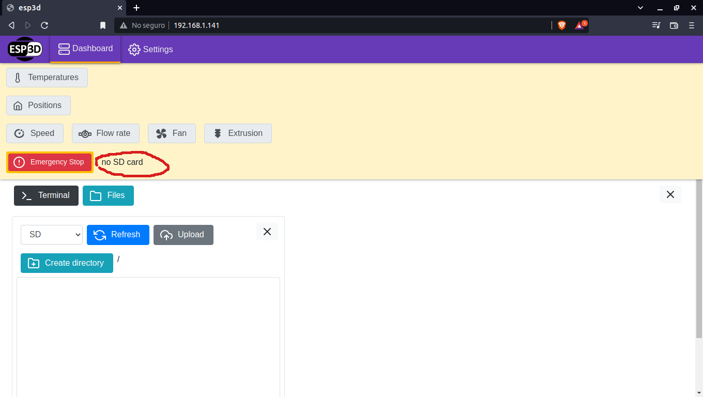Select the fan blade icon on Fan
The height and width of the screenshot is (397, 703).
[161, 133]
